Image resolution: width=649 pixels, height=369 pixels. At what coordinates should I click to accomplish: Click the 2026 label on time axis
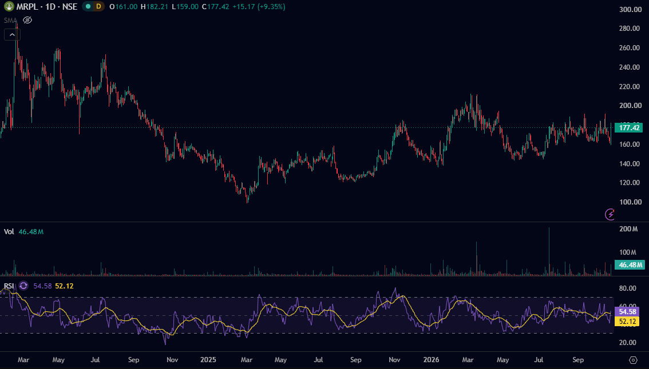pos(432,360)
